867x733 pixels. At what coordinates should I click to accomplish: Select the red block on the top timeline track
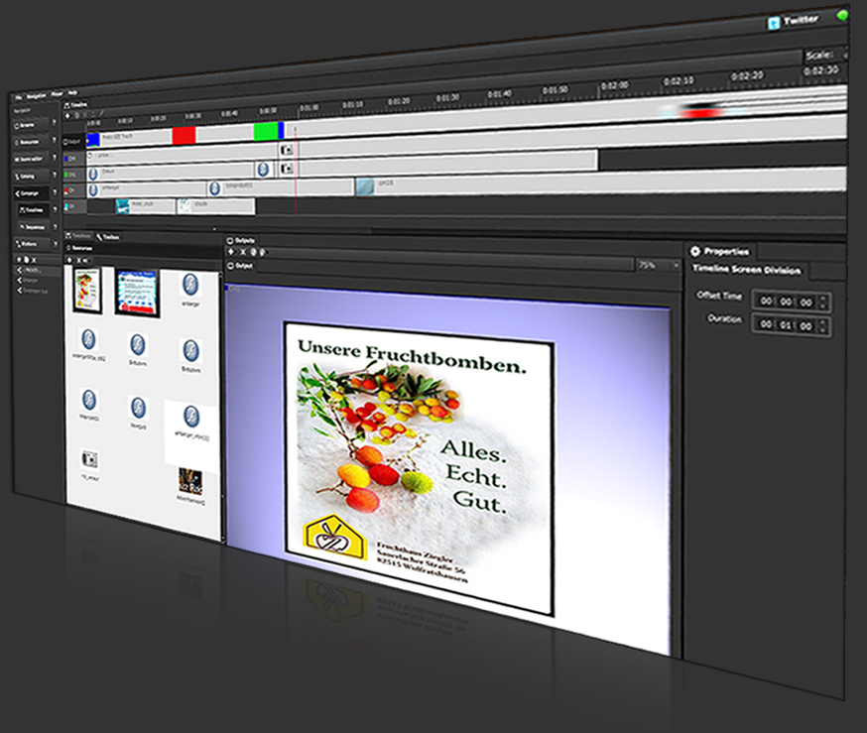(x=184, y=134)
